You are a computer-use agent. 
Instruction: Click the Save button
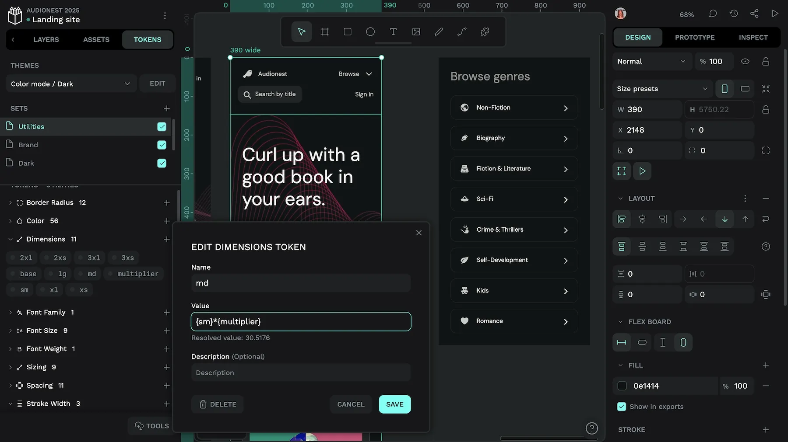[x=394, y=404]
